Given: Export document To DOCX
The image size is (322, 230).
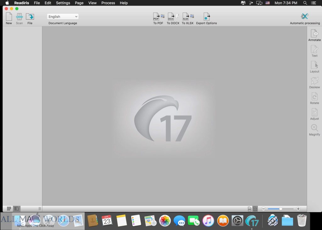Looking at the screenshot, I should coord(173,19).
